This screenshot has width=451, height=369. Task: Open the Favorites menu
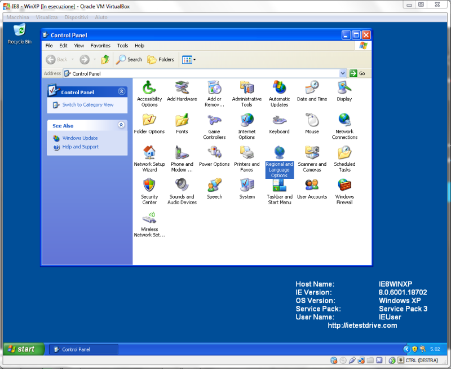point(100,46)
